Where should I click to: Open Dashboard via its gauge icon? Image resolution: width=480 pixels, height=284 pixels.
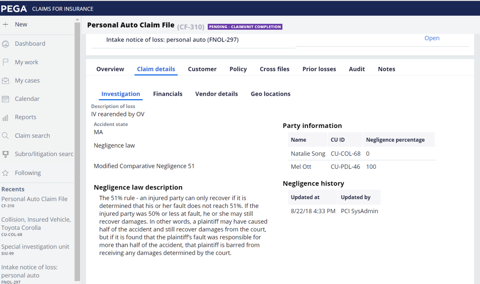(x=5, y=44)
